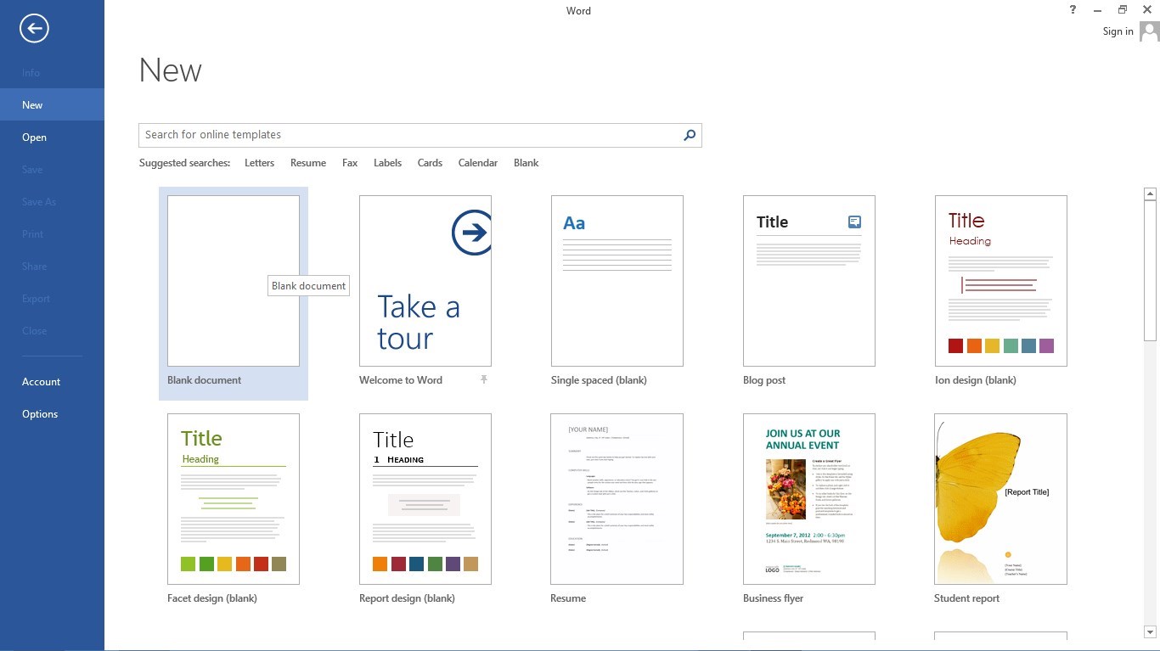Select the Student report butterfly template

[x=1001, y=499]
